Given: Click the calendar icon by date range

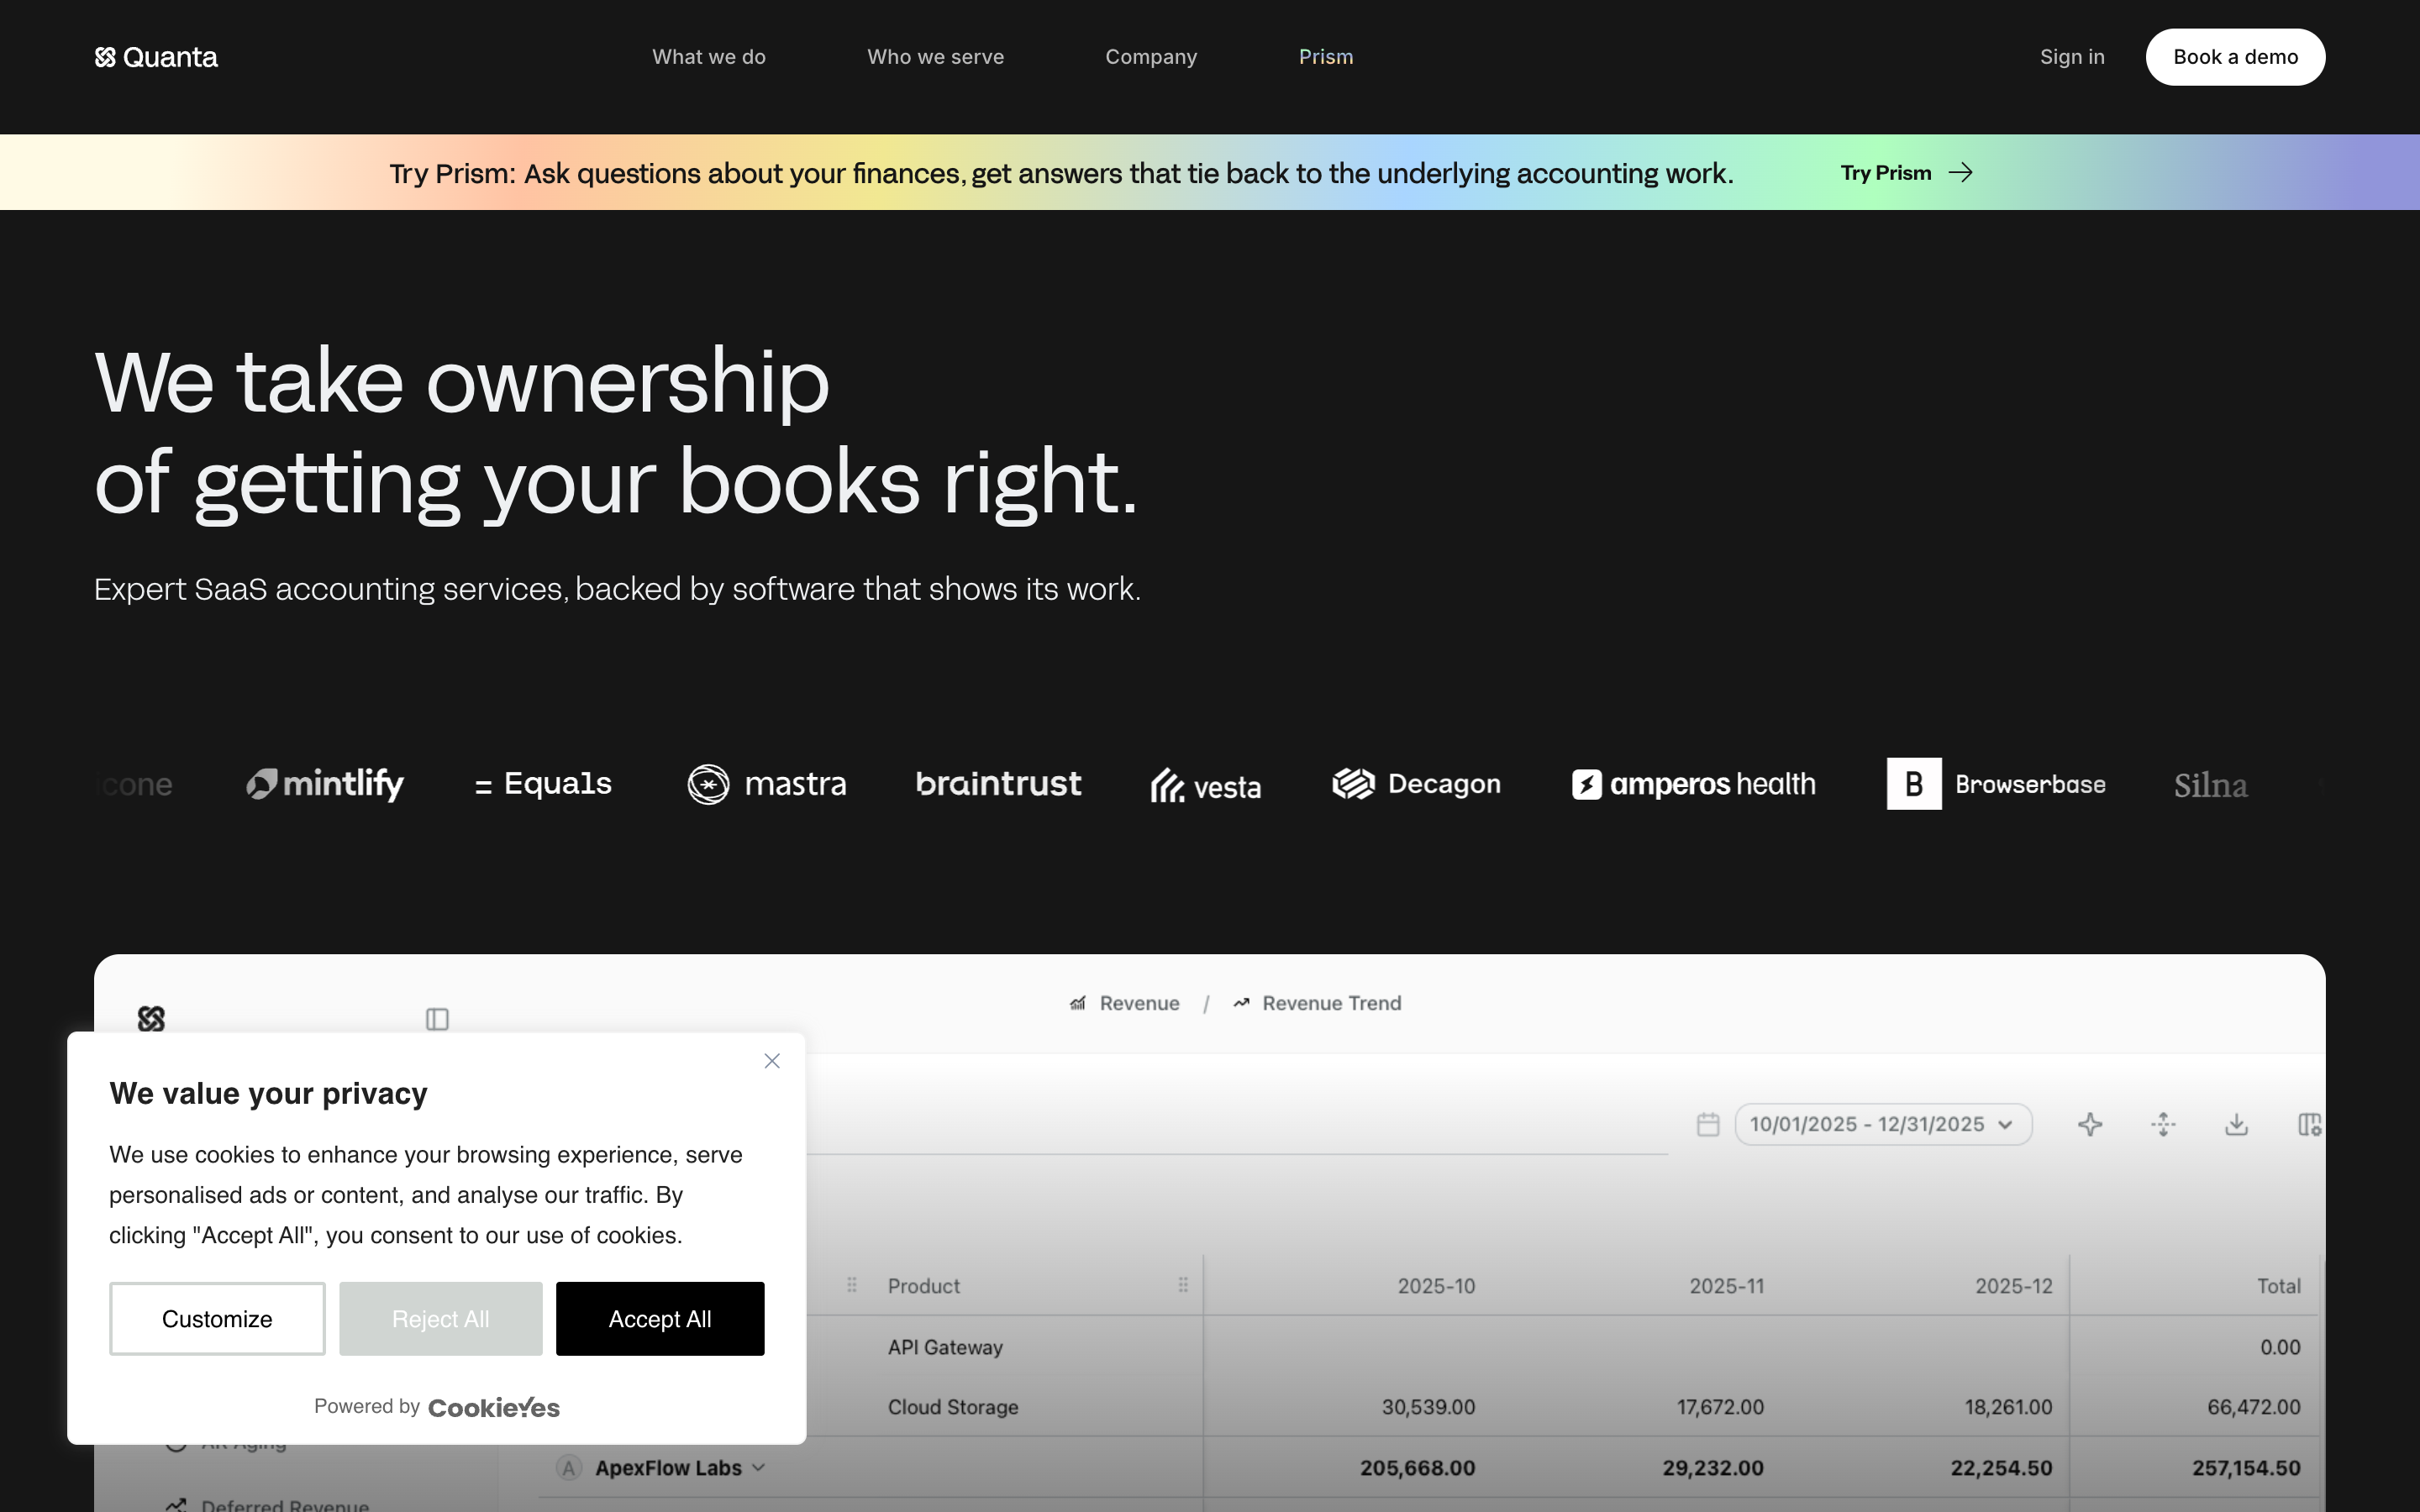Looking at the screenshot, I should click(1708, 1125).
